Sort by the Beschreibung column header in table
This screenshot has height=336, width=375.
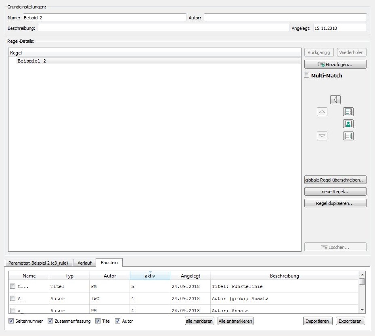click(284, 275)
